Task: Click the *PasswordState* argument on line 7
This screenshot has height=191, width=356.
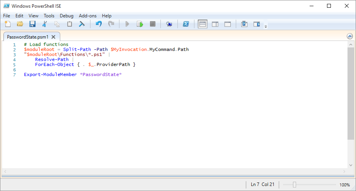Action: [101, 74]
